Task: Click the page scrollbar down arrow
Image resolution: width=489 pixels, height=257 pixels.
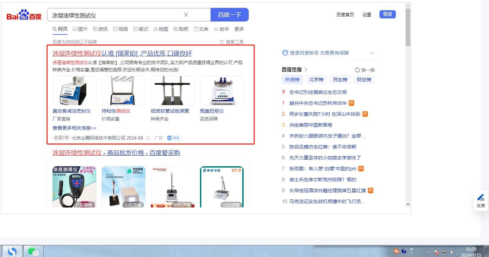Action: click(408, 204)
